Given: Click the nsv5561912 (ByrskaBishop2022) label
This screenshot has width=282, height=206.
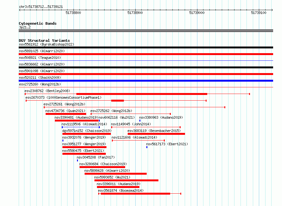Looking at the screenshot, I should pos(47,44).
